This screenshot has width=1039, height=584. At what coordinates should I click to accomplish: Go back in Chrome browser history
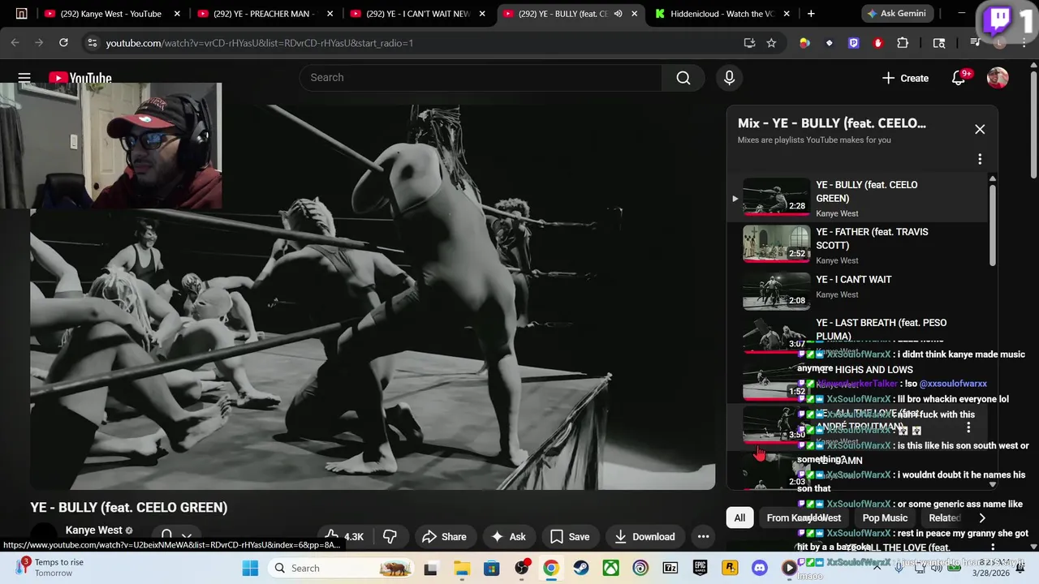15,42
